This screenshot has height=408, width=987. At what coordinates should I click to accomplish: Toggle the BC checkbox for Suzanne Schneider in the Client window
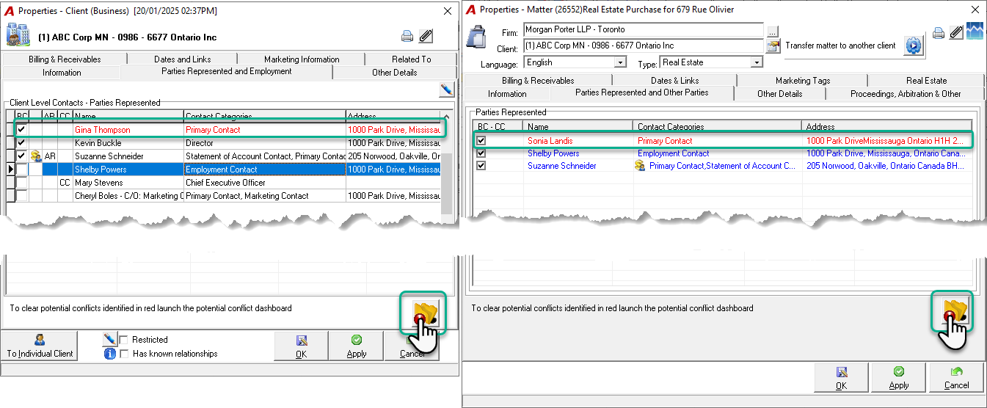click(21, 156)
